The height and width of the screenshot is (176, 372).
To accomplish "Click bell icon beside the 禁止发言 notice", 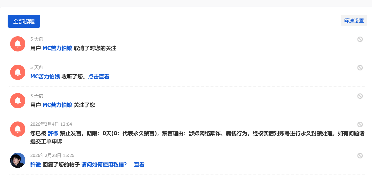I will pos(18,129).
